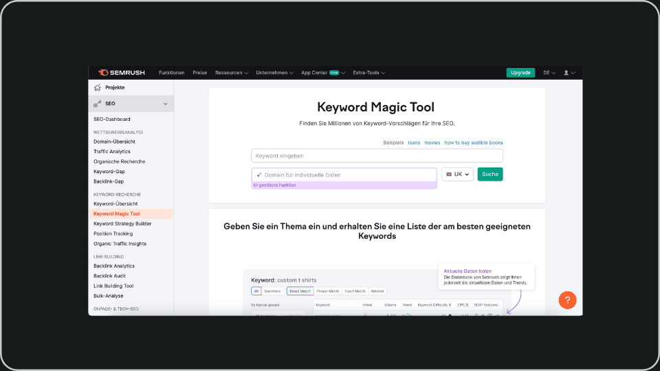Image resolution: width=660 pixels, height=371 pixels.
Task: Expand the Extra-Tools menu
Action: [368, 73]
